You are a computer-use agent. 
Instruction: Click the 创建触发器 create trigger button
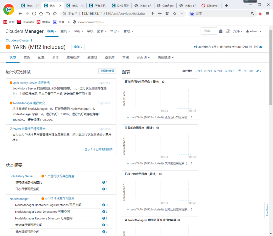coord(107,71)
